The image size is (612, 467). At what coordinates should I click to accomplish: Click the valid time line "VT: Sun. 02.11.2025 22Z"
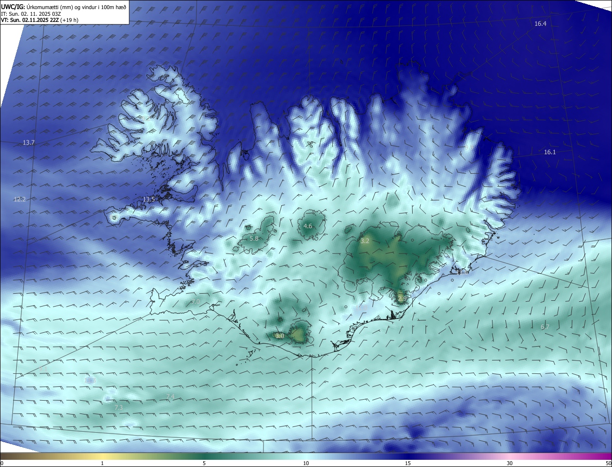[30, 20]
